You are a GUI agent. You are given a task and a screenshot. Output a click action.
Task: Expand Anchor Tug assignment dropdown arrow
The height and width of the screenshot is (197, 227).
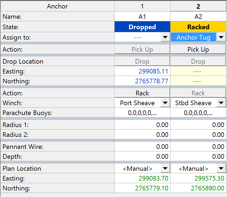pos(221,37)
